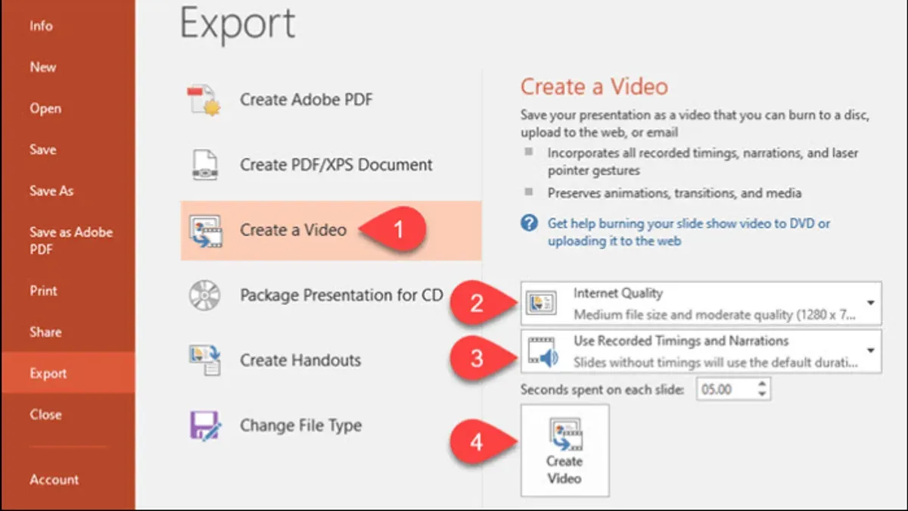Image resolution: width=908 pixels, height=511 pixels.
Task: Click the Create Video button
Action: (564, 450)
